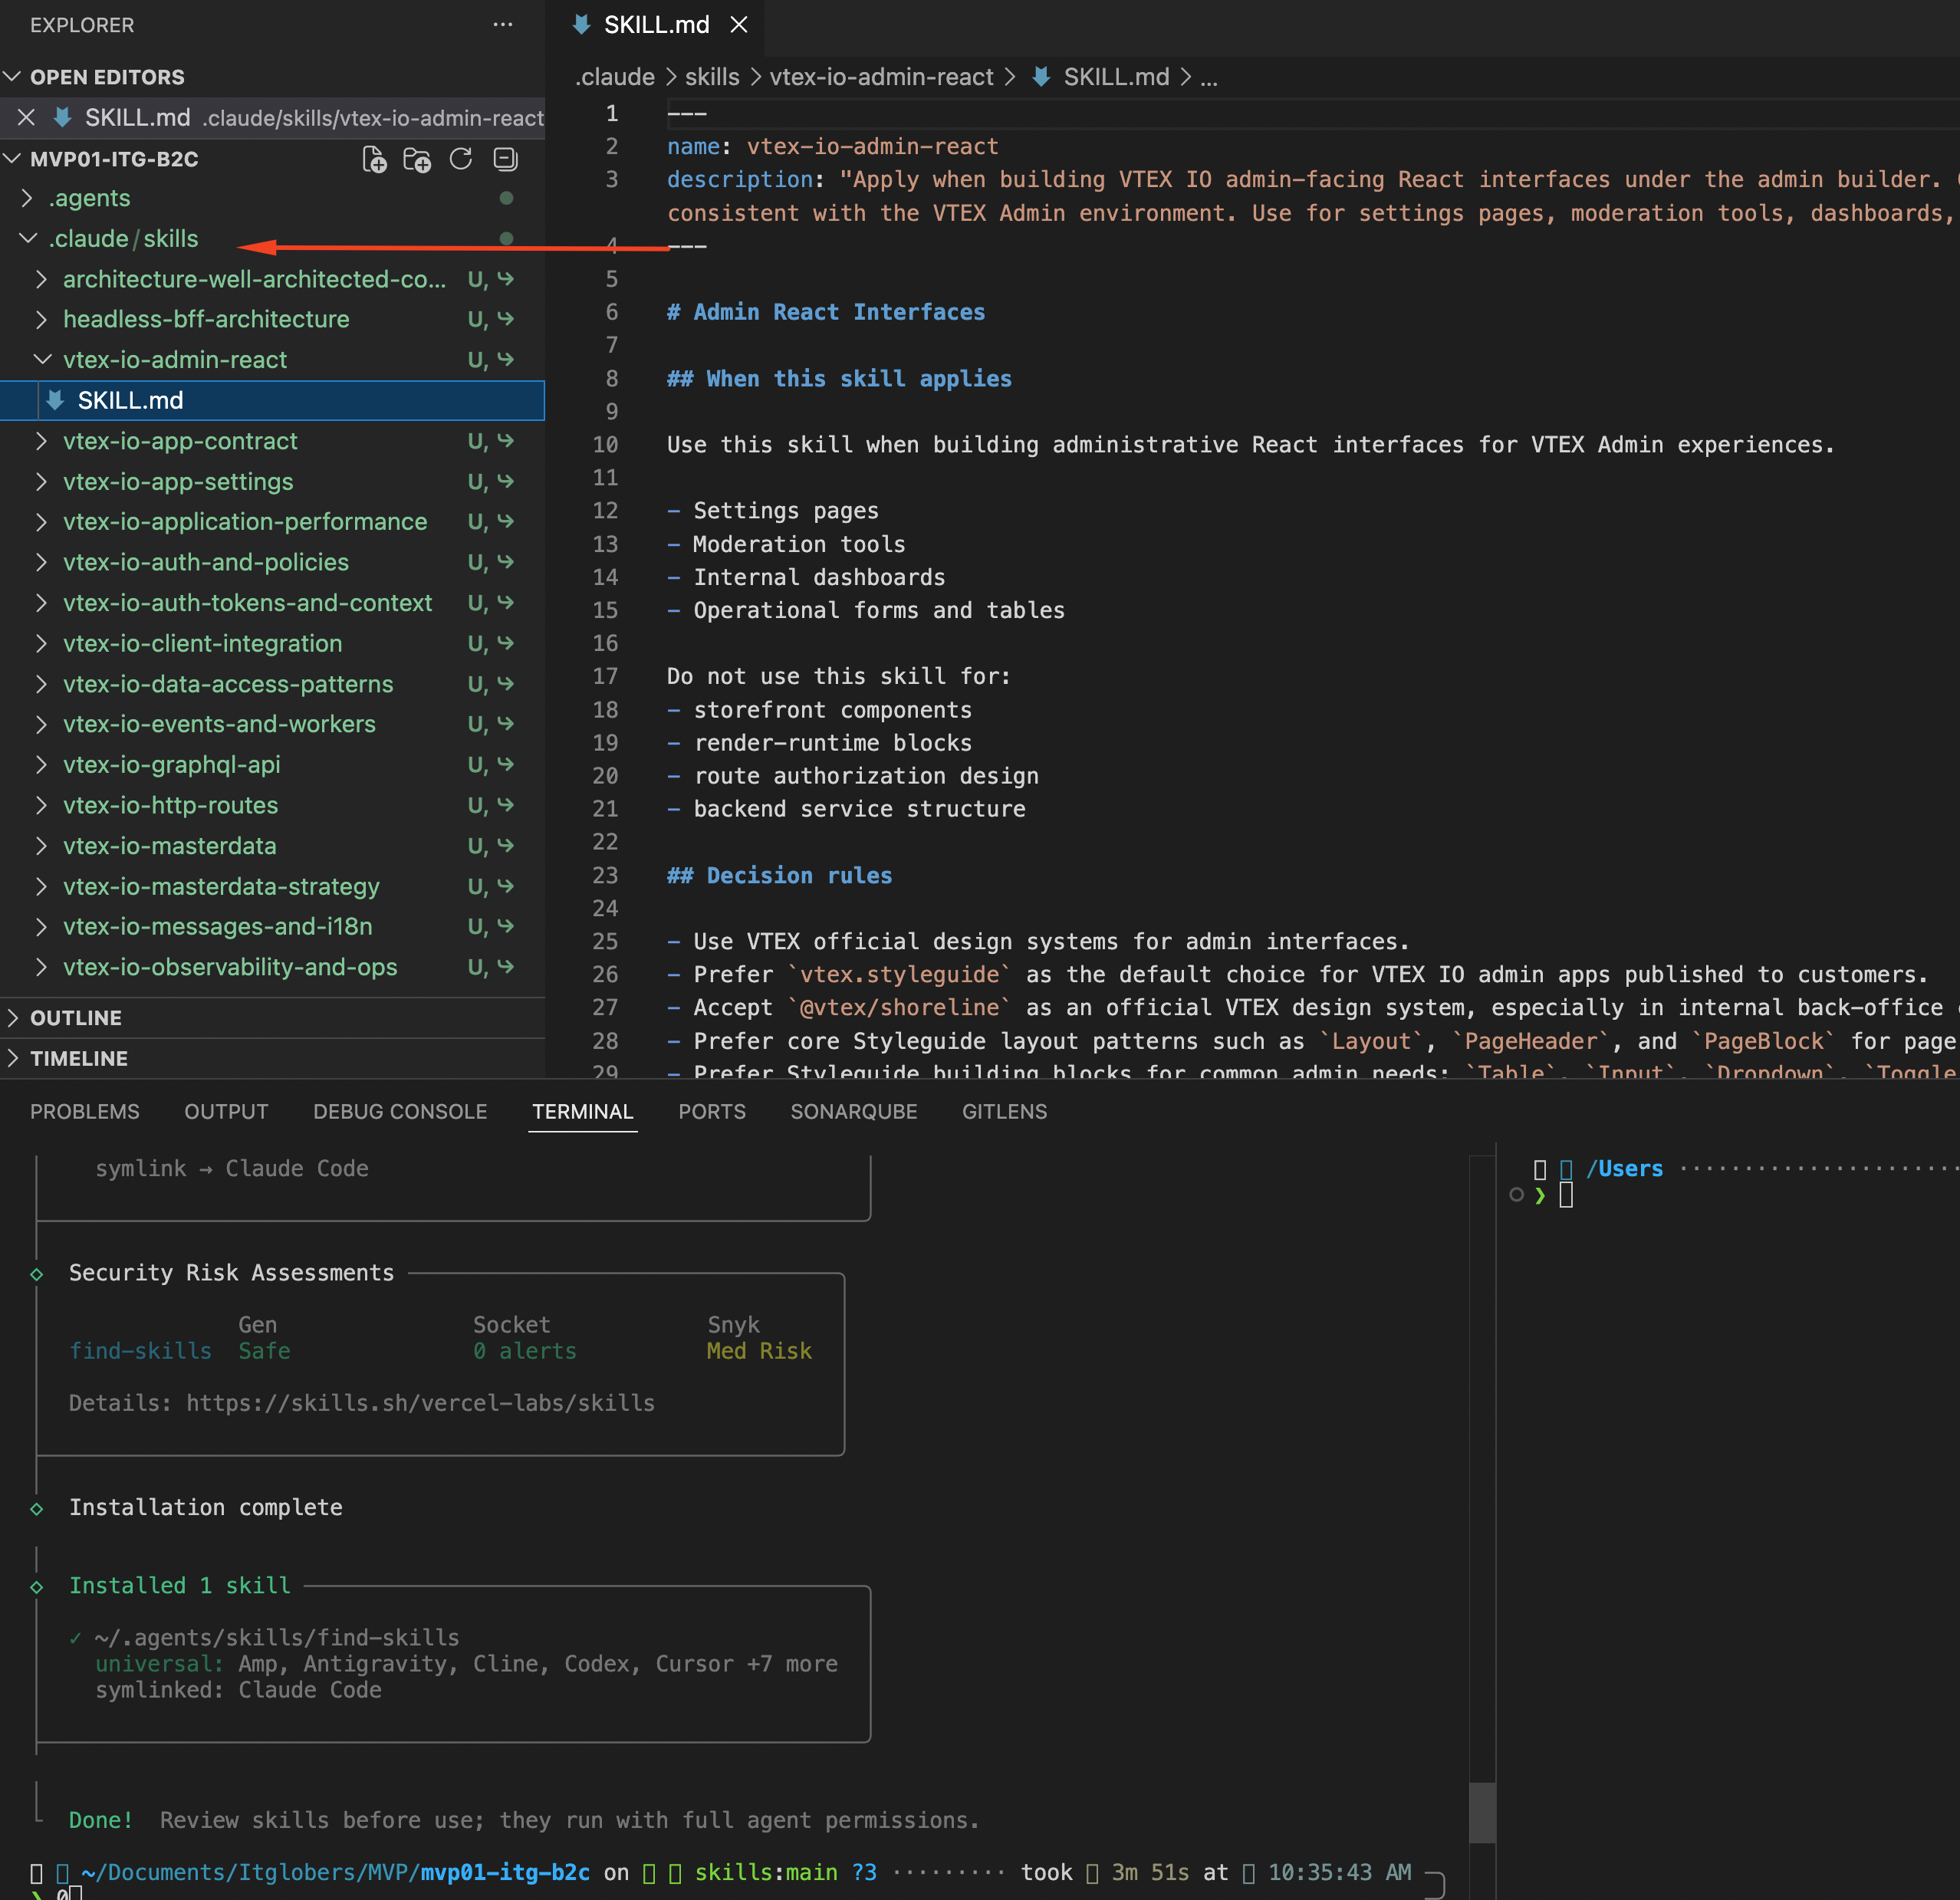Image resolution: width=1960 pixels, height=1900 pixels.
Task: Close SKILL.md in Open Editors list
Action: click(27, 118)
